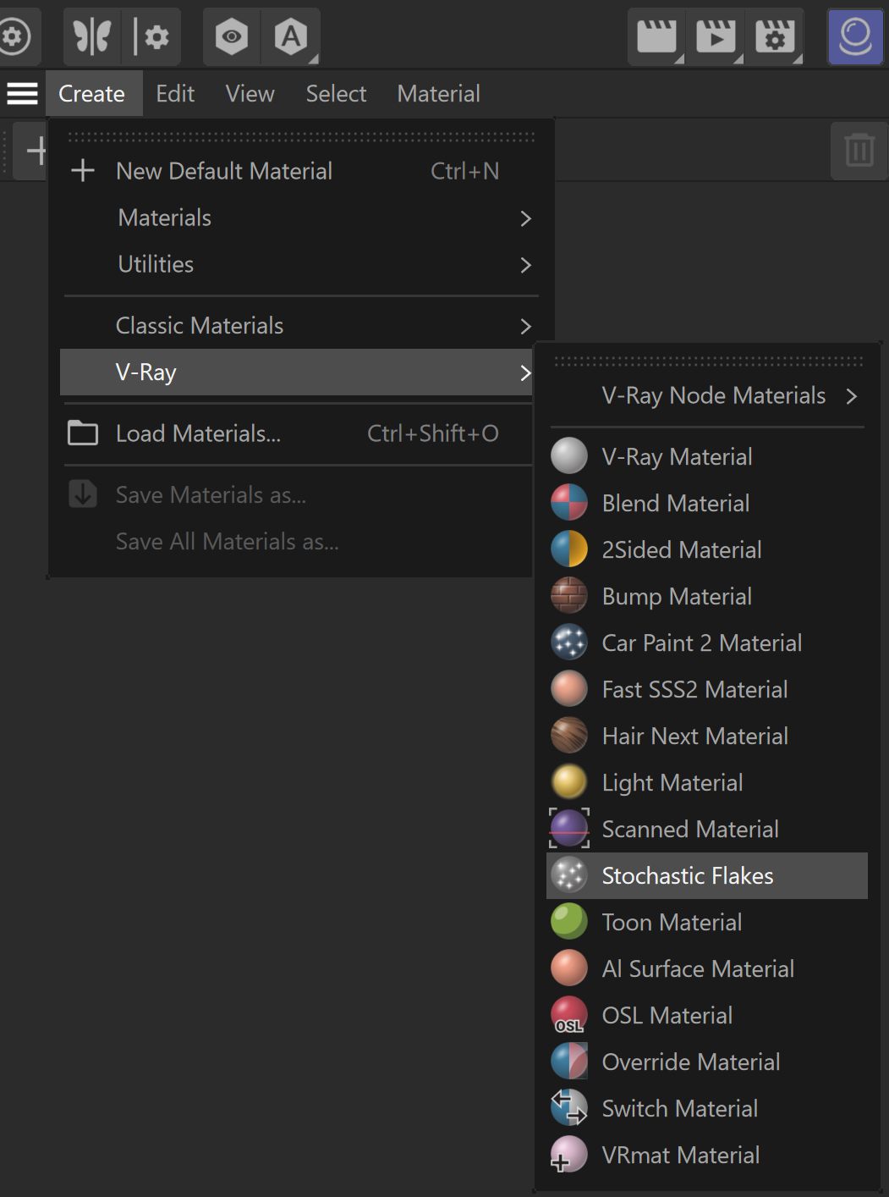The height and width of the screenshot is (1197, 889).
Task: Open the V-Ray Node Materials submenu
Action: tap(707, 396)
